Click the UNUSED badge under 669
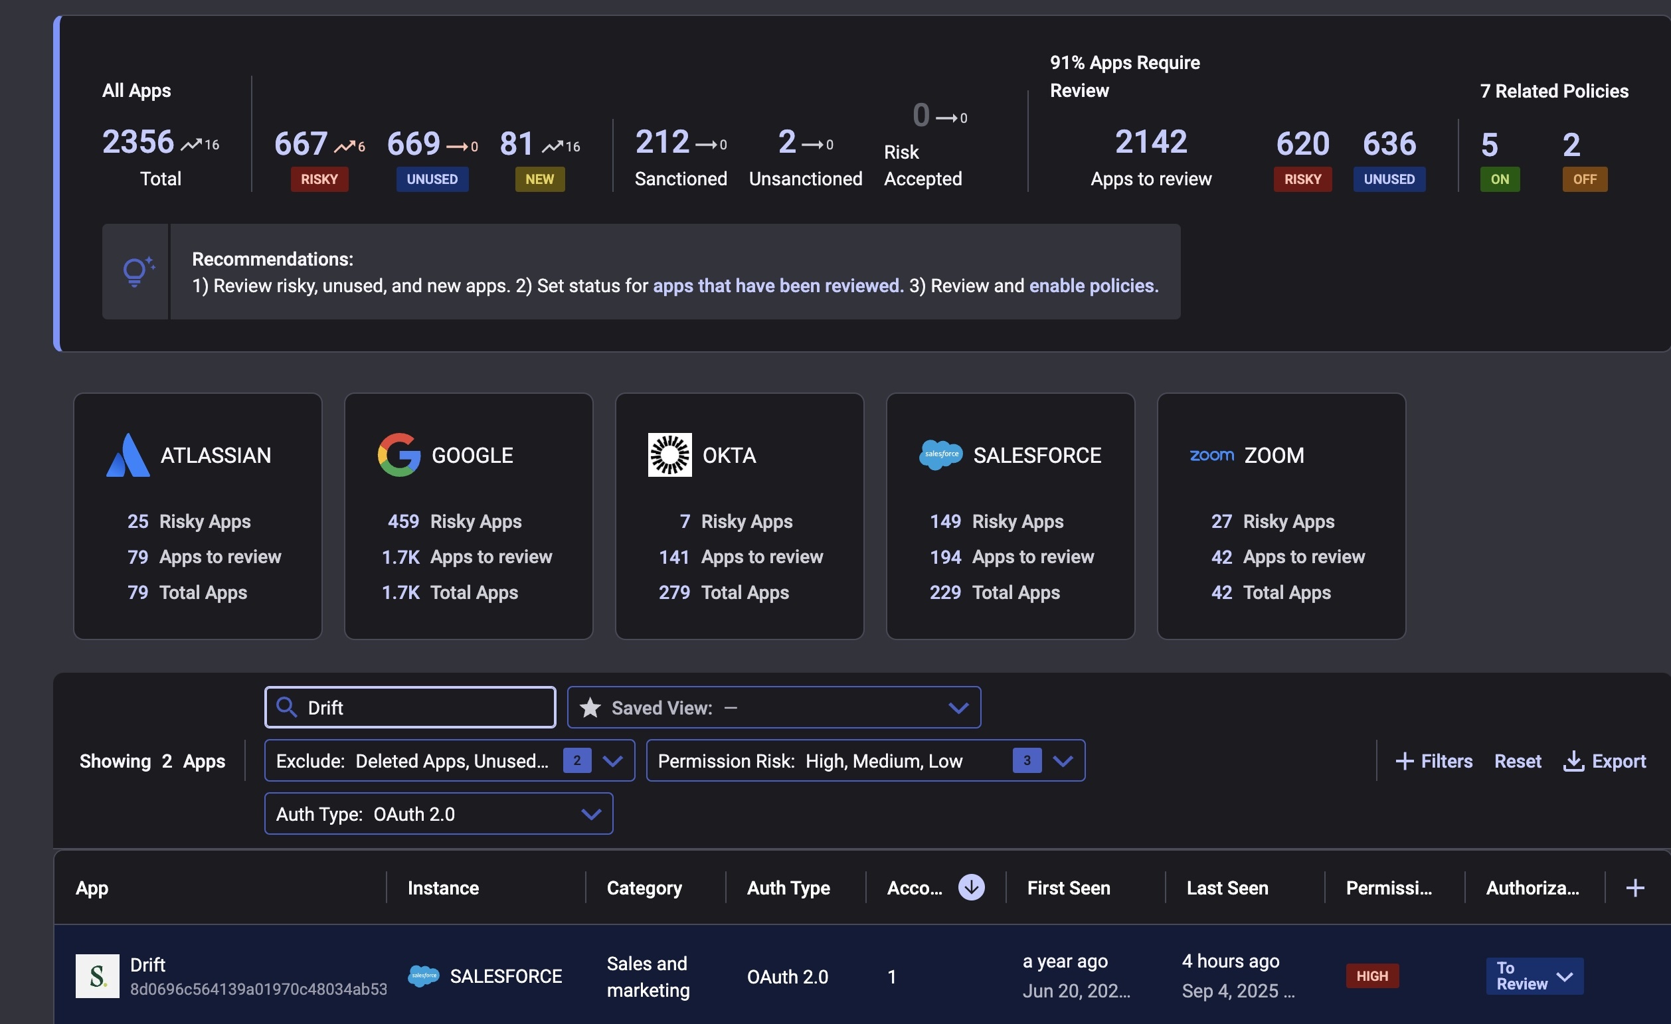1671x1024 pixels. 432,179
